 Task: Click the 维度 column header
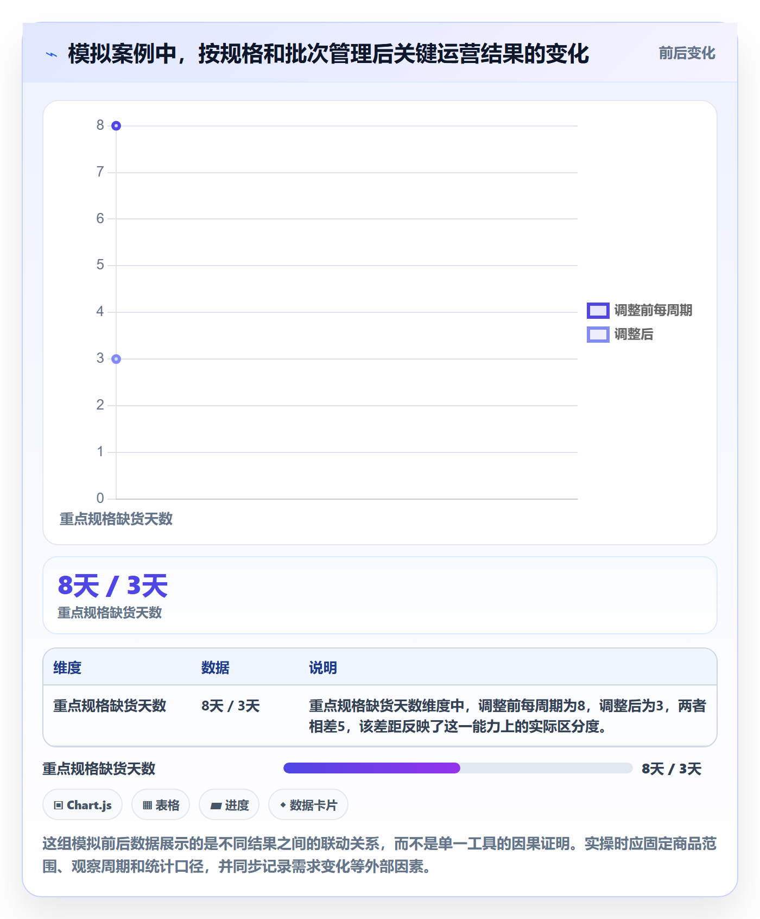[x=67, y=668]
